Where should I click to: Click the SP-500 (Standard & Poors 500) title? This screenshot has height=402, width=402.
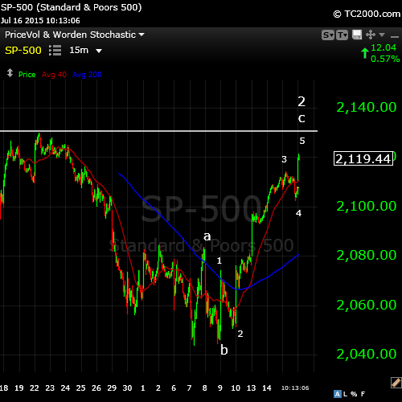pos(71,7)
